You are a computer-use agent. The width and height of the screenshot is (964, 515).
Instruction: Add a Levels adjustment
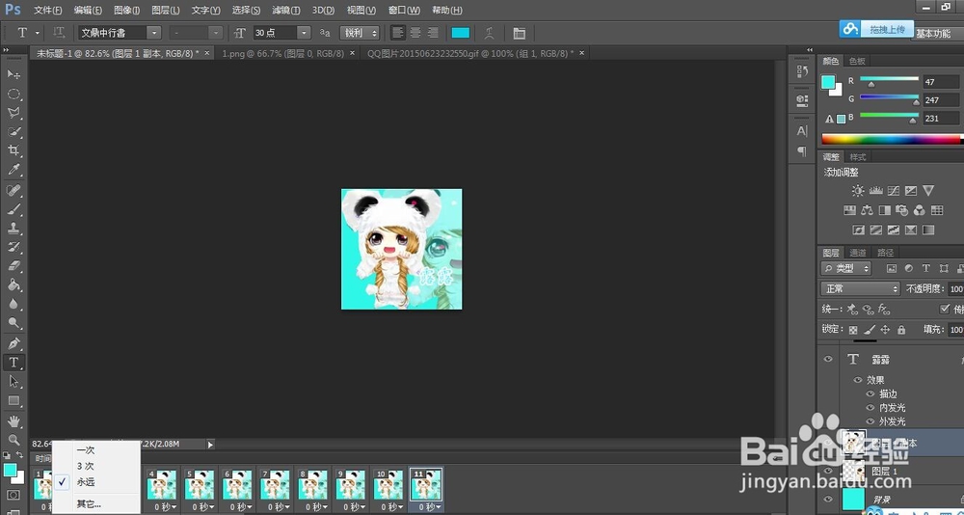[876, 191]
